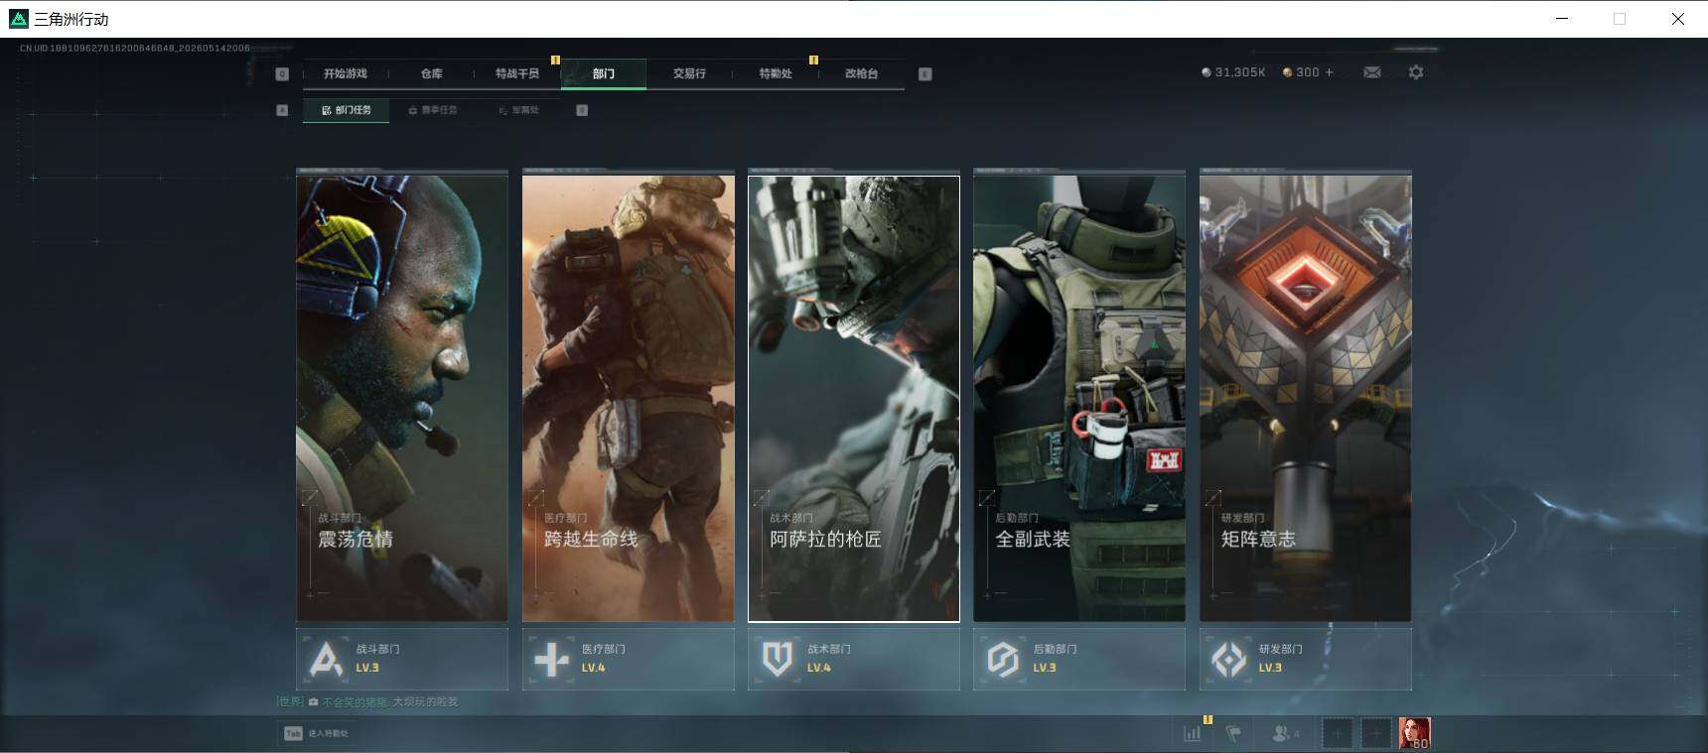
Task: Click the 战斗部门 emblem icon
Action: [x=326, y=659]
